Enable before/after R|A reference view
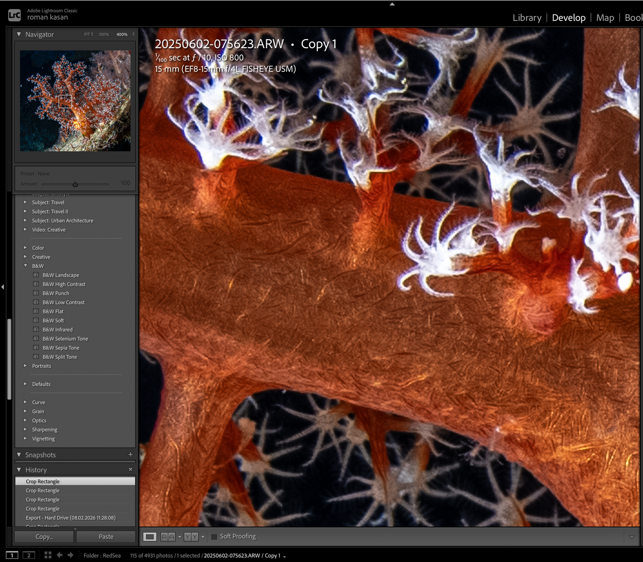Image resolution: width=643 pixels, height=562 pixels. [168, 536]
